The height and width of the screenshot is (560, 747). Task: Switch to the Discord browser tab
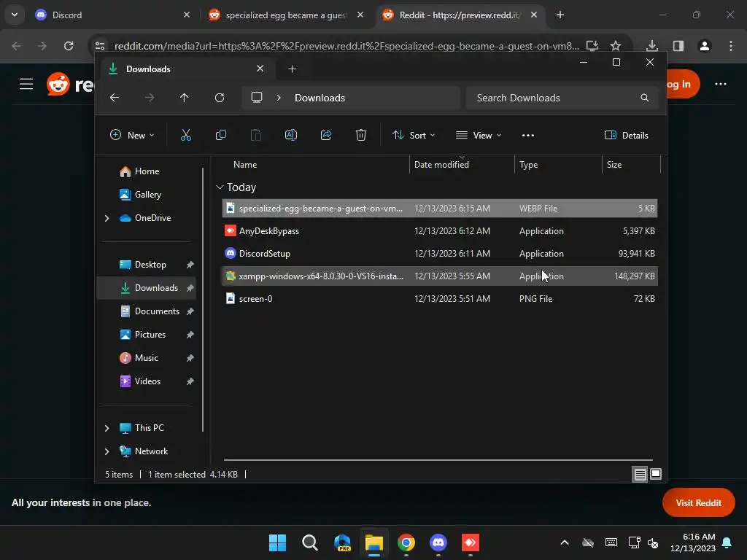tap(112, 15)
